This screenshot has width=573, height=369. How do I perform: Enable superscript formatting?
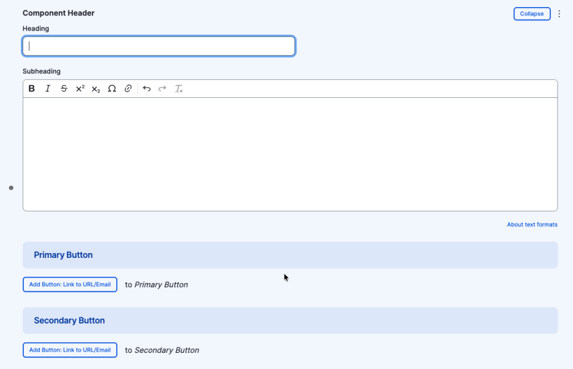[x=80, y=88]
